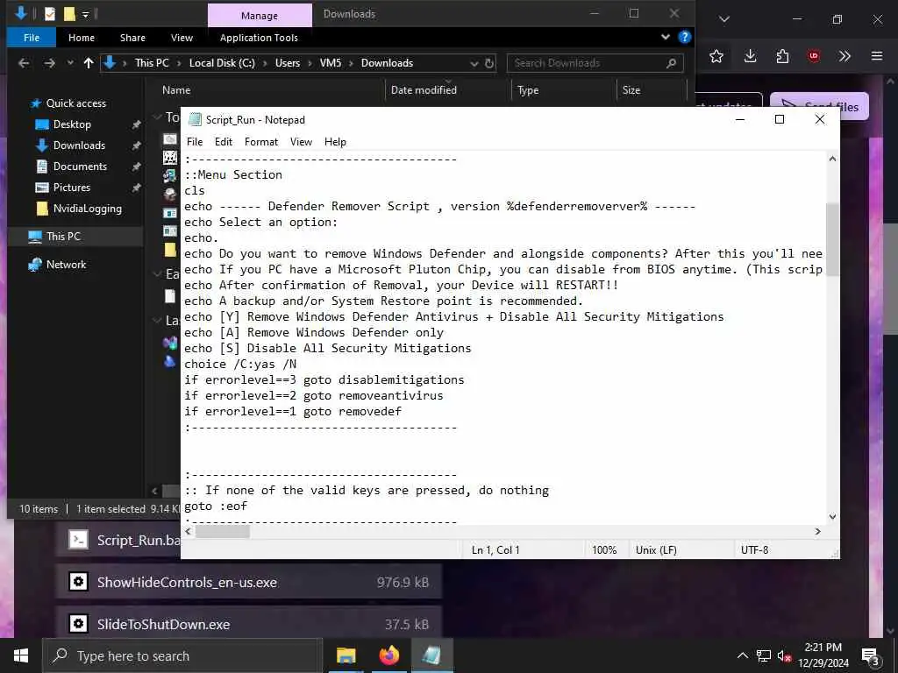Image resolution: width=898 pixels, height=673 pixels.
Task: Open Explorer help question mark icon
Action: click(684, 37)
